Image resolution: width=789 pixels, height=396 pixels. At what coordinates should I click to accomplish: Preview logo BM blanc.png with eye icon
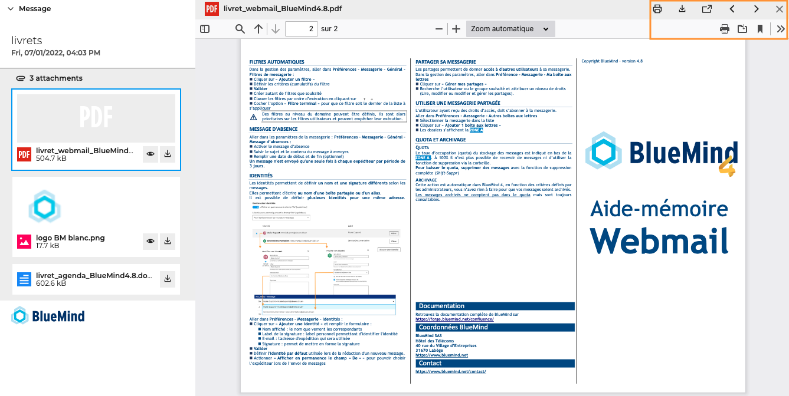point(151,241)
